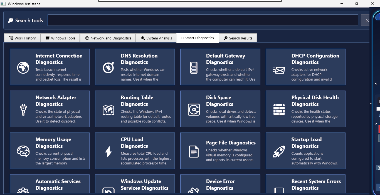Click the icon of Recent System Errors Diagnostics
Image resolution: width=380 pixels, height=195 pixels.
pos(279,191)
